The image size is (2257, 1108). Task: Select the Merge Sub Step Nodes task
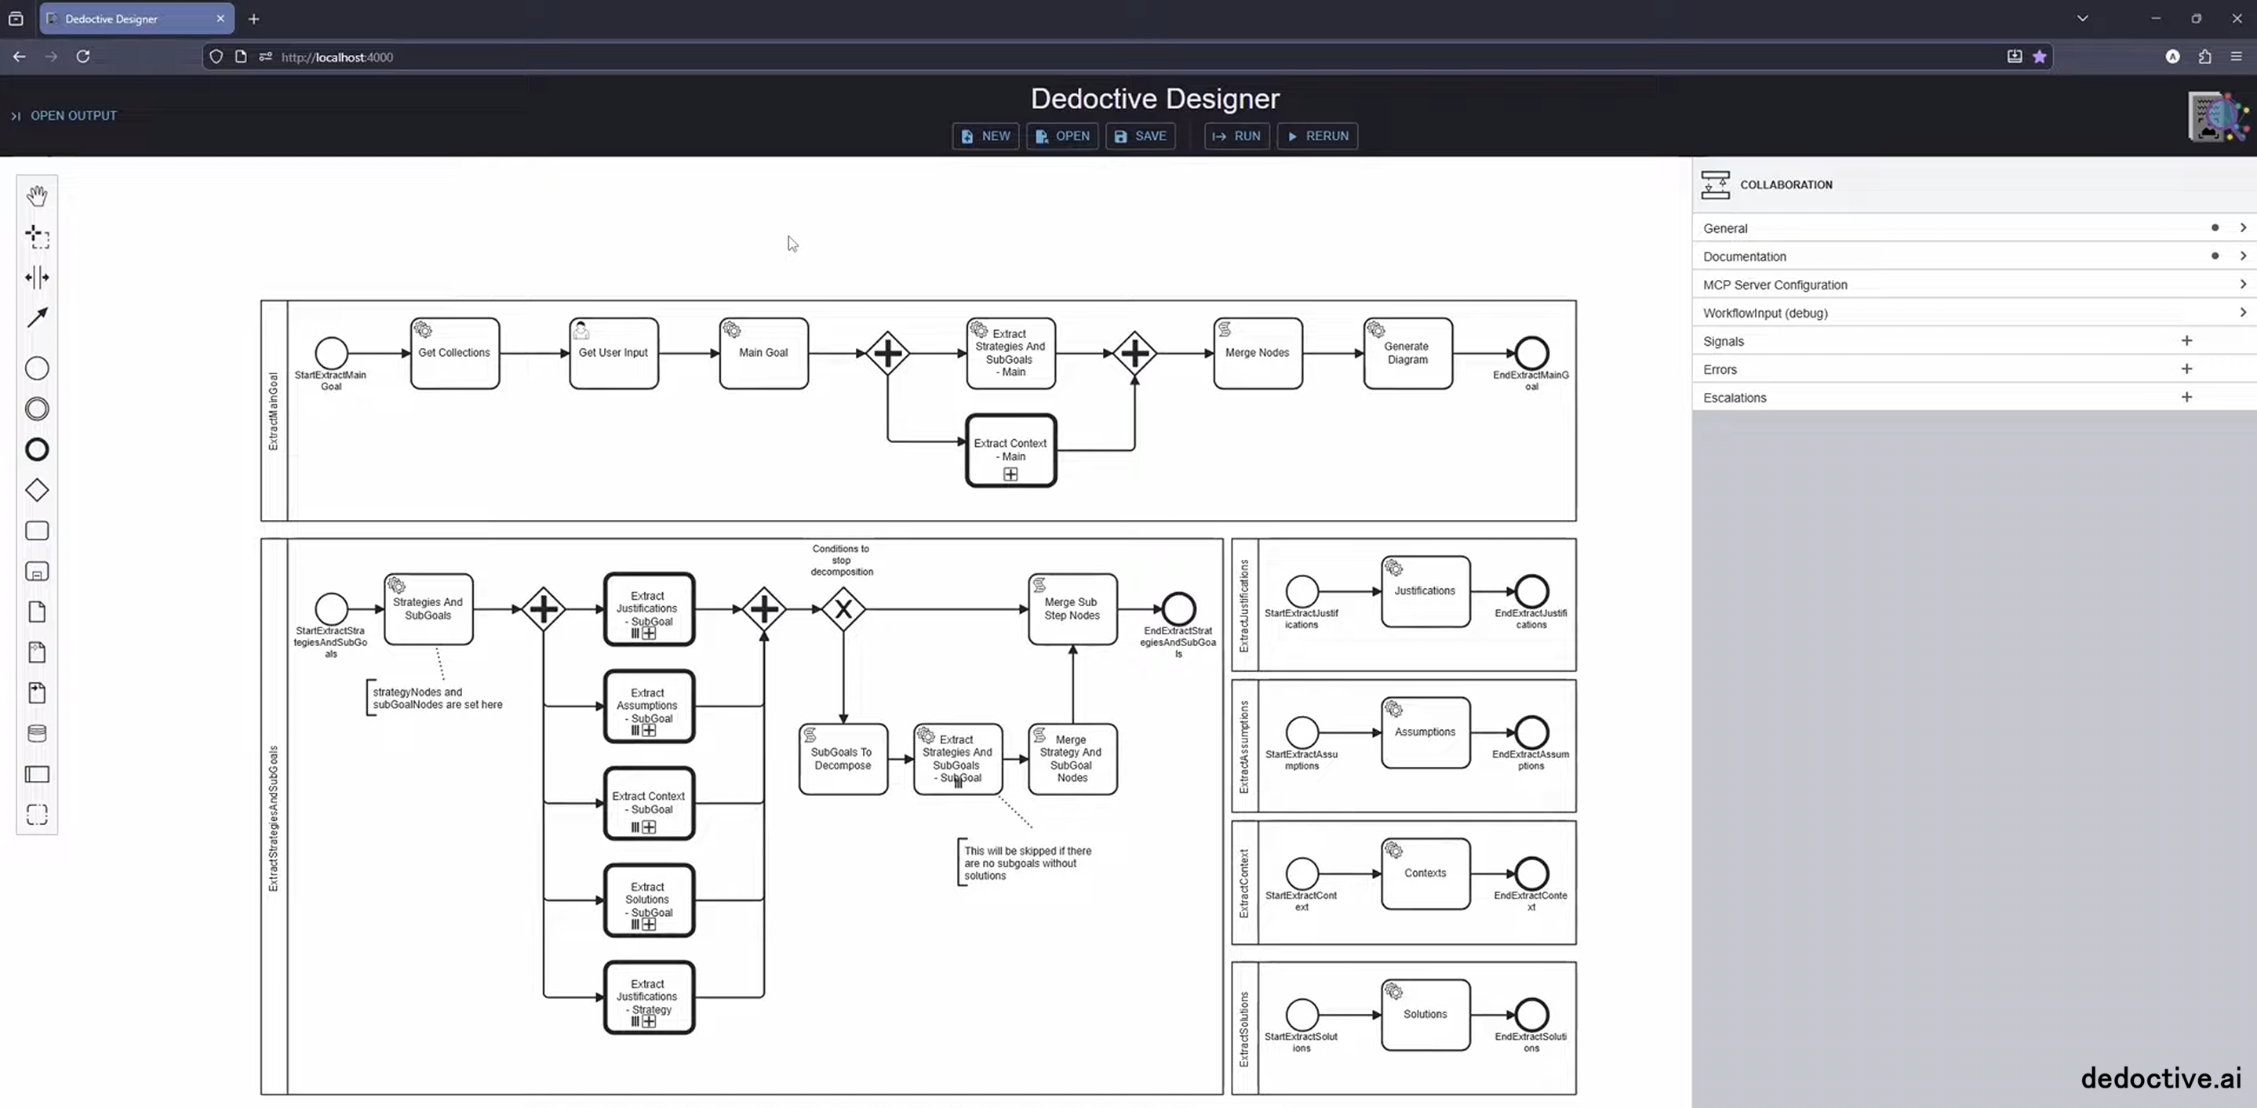(1072, 608)
